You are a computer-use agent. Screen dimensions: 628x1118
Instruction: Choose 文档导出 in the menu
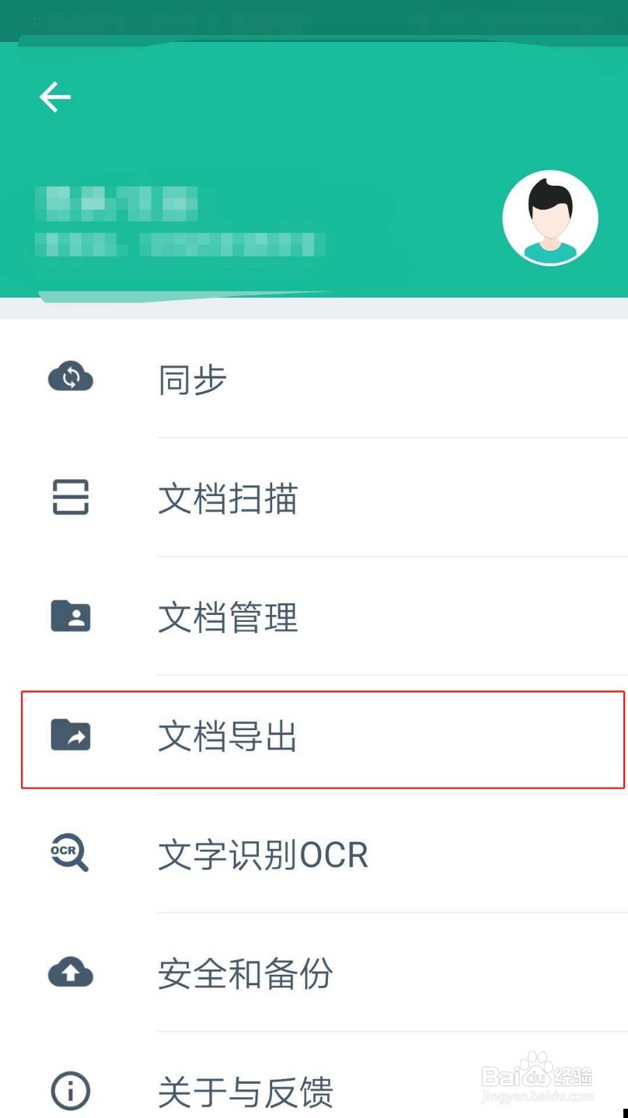point(227,736)
